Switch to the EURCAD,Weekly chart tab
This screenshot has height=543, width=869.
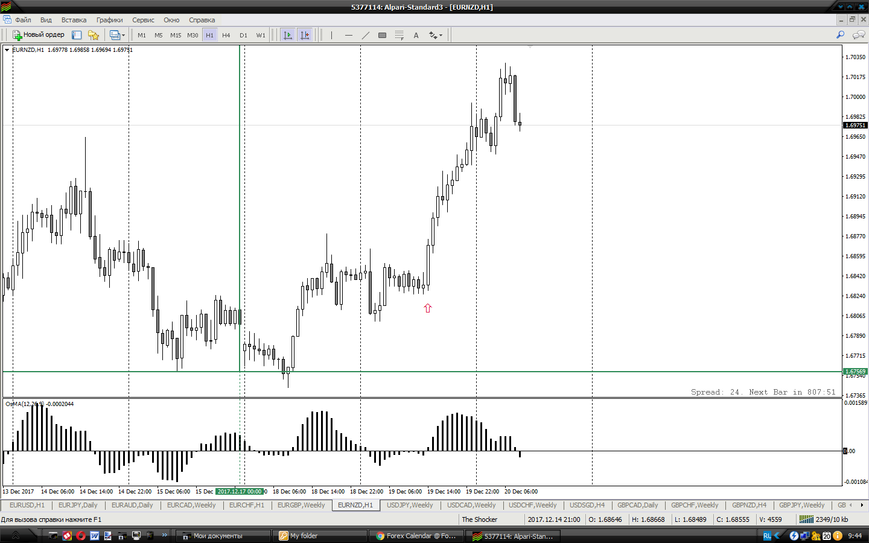(191, 505)
